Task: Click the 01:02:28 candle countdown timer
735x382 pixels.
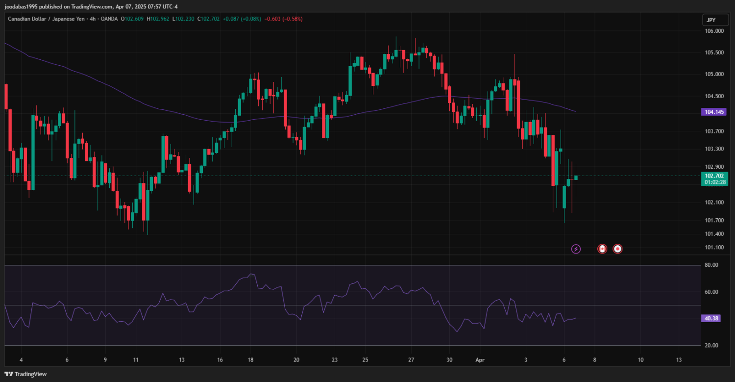Action: (x=715, y=182)
